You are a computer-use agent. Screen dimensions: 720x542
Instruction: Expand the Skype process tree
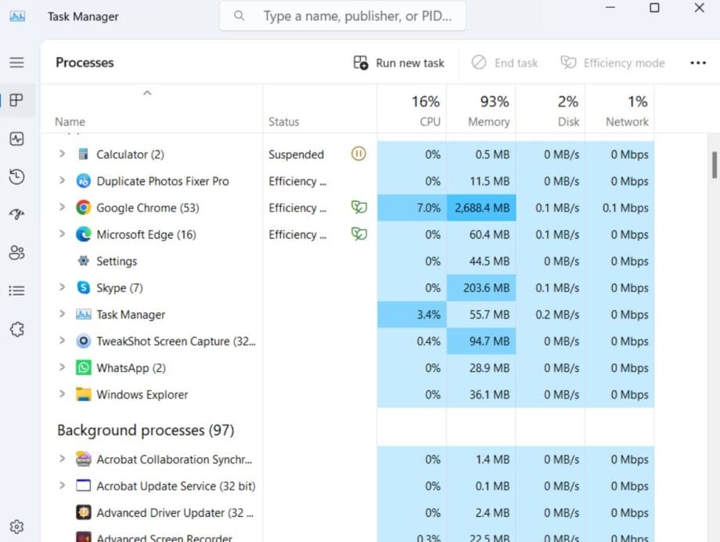[63, 287]
